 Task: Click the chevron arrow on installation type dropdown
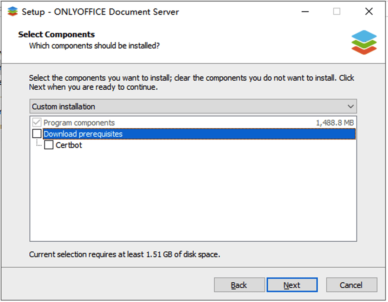click(350, 107)
